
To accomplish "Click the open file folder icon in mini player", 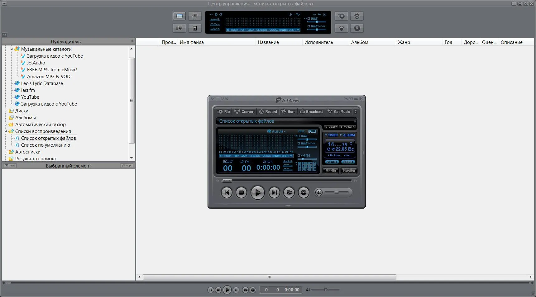I will [289, 193].
